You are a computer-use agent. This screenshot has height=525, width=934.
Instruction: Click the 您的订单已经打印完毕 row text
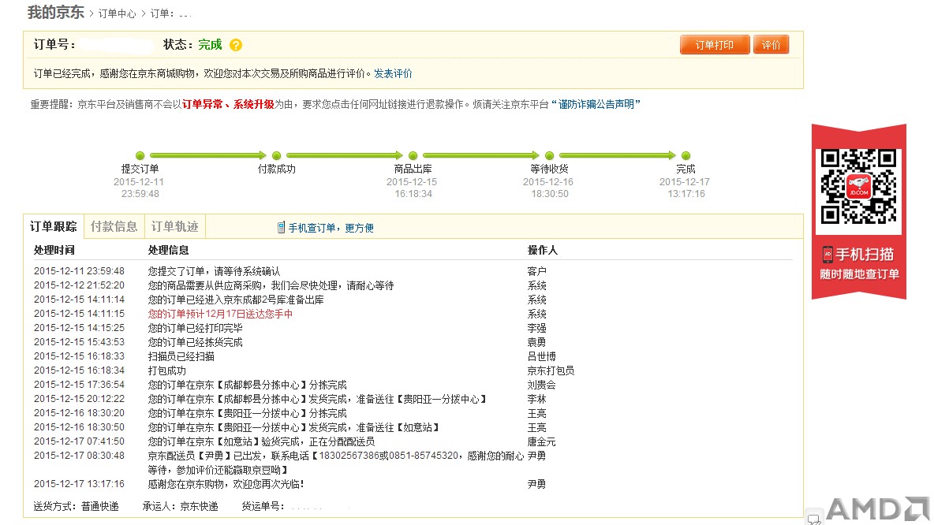[x=196, y=328]
